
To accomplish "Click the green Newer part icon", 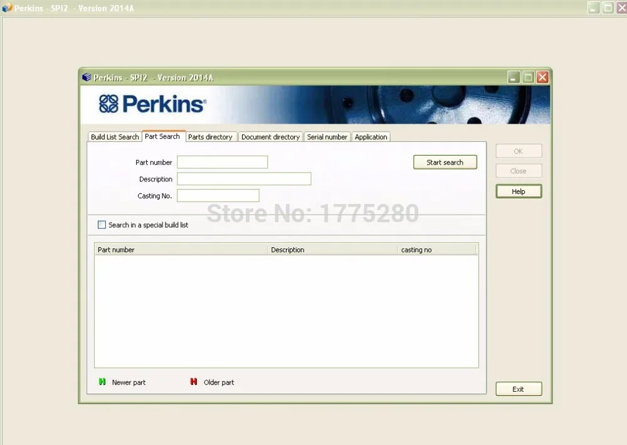I will pos(102,382).
